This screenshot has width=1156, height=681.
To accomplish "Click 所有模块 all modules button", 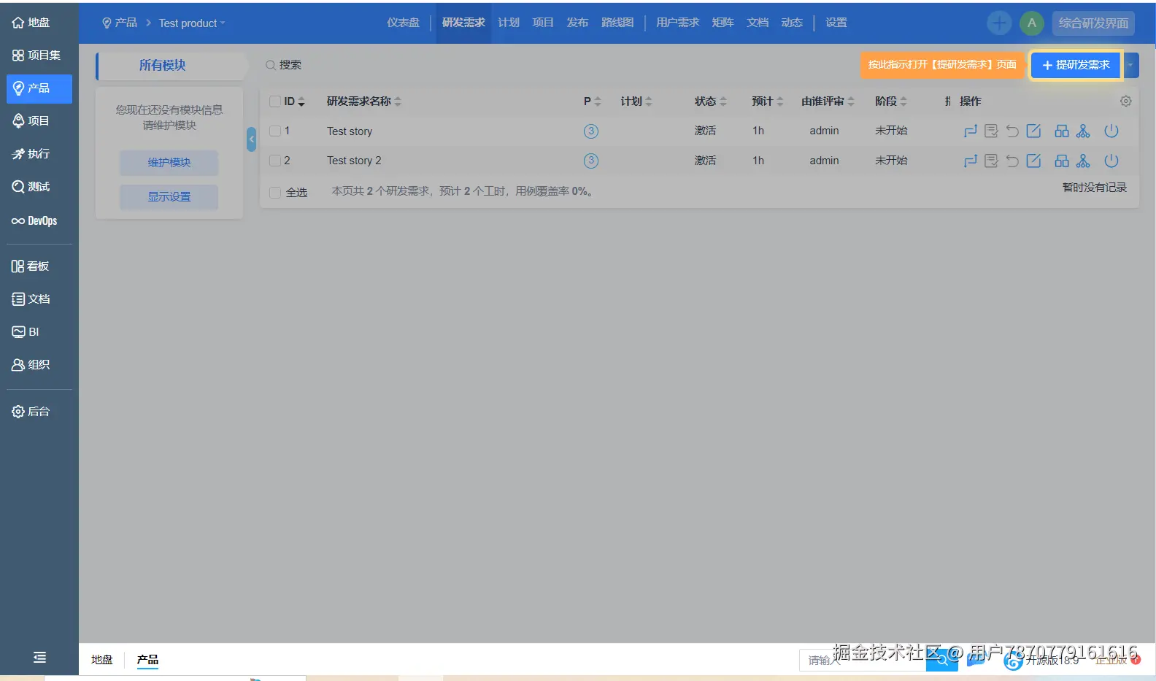I will click(x=163, y=66).
